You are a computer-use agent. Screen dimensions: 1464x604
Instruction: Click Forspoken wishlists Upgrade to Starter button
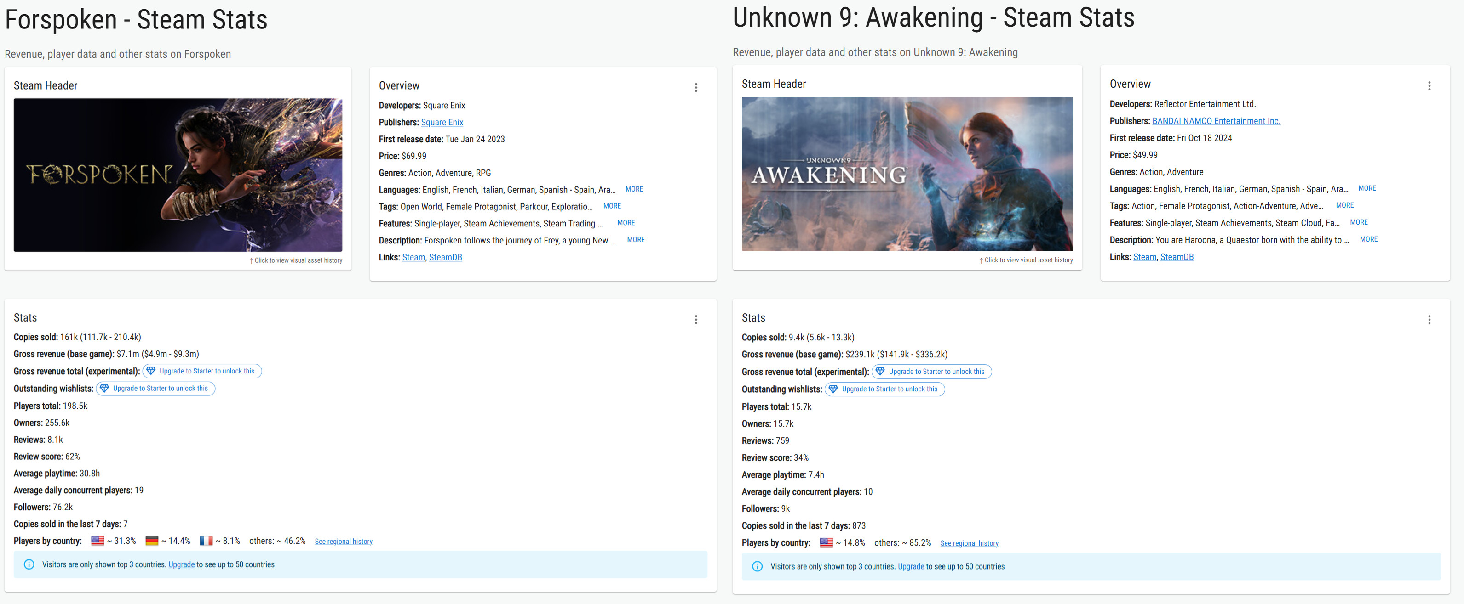tap(155, 389)
